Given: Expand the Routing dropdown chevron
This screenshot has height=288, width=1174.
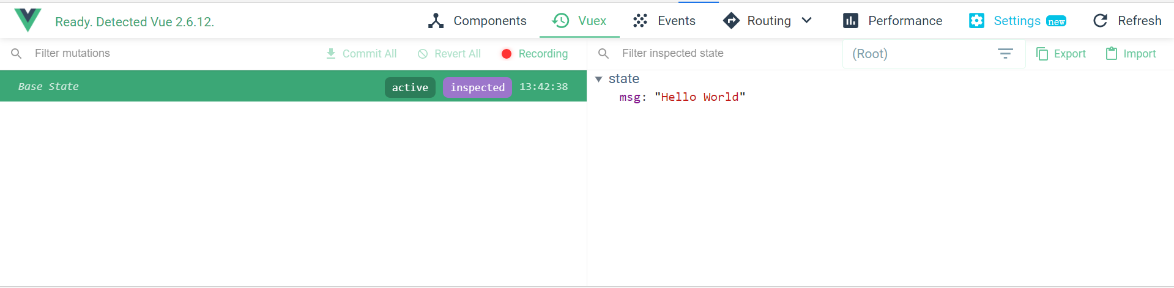Looking at the screenshot, I should pos(806,21).
